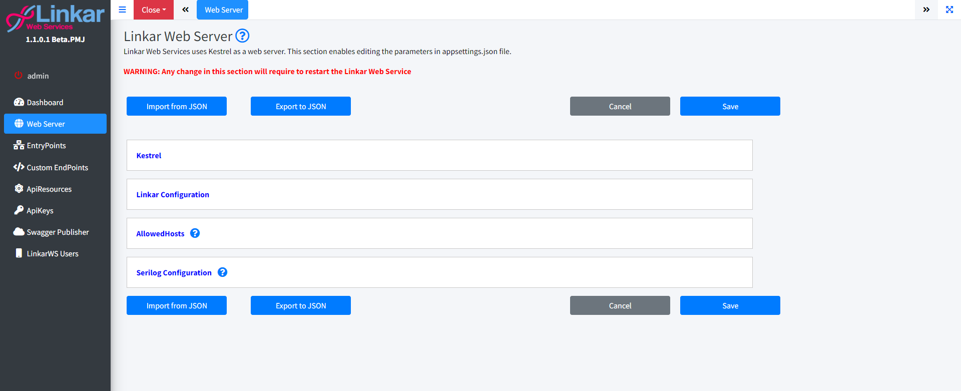The image size is (961, 391).
Task: Toggle the hamburger sidebar menu icon
Action: 122,10
